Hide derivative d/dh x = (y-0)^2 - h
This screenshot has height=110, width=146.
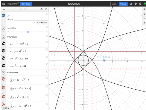[3, 79]
